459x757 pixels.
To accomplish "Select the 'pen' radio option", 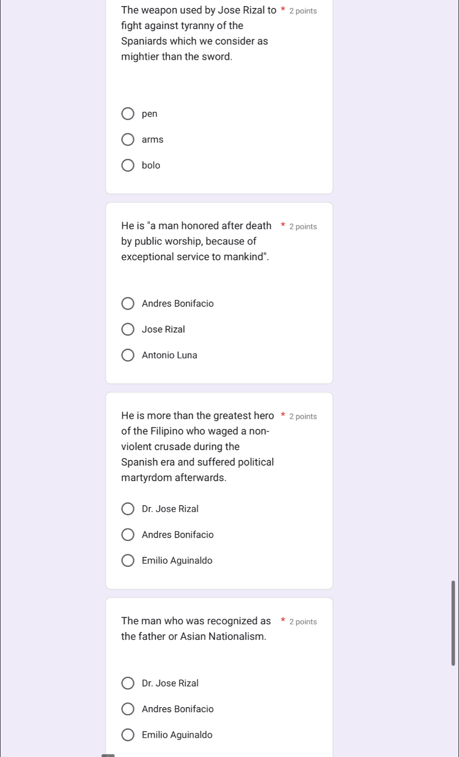I will [128, 114].
